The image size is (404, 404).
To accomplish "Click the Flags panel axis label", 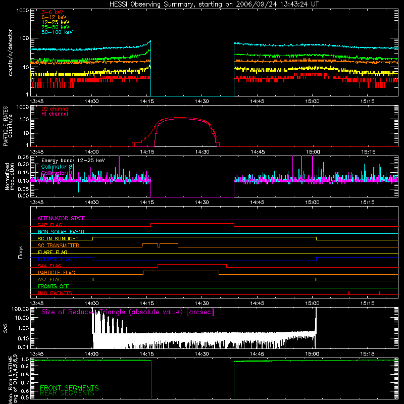I will 20,252.
